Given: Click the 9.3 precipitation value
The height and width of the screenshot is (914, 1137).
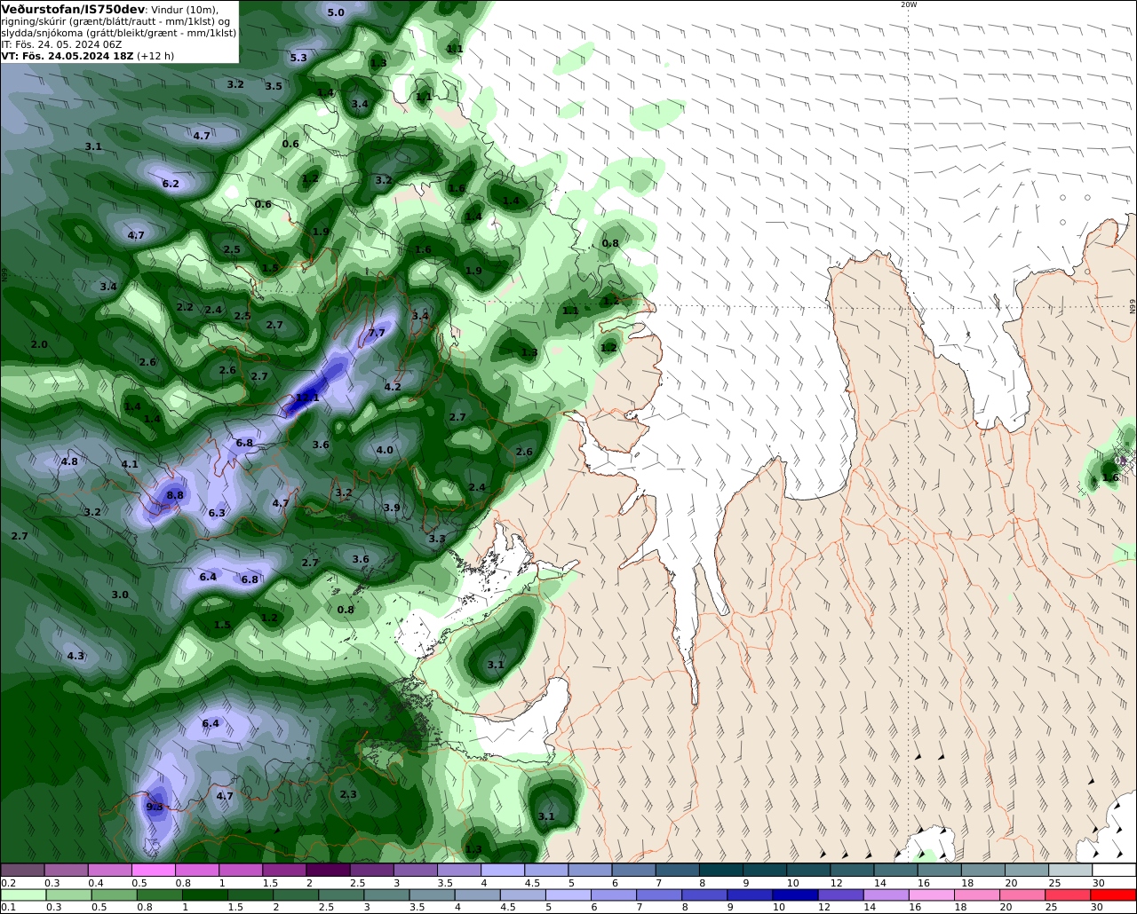Looking at the screenshot, I should coord(155,807).
